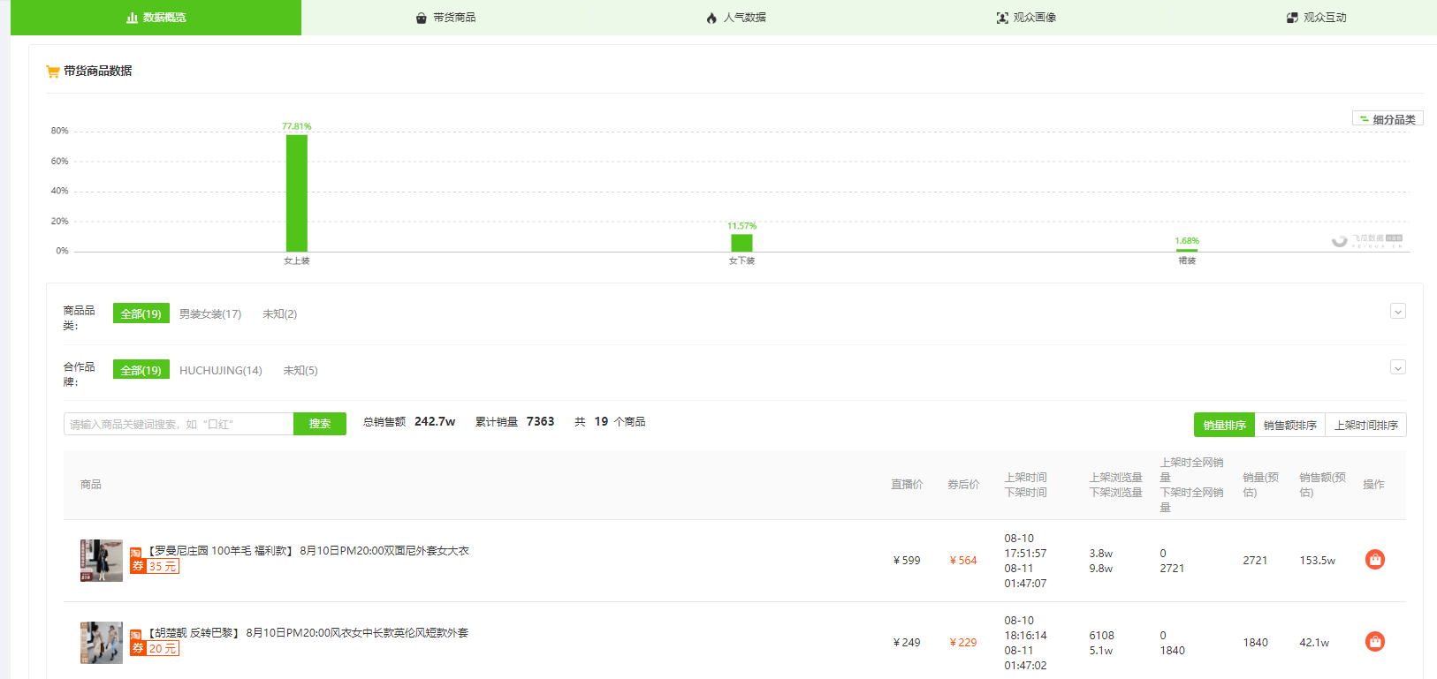Sort by 销售额排序
Screen dimensions: 1437x679
point(1290,425)
